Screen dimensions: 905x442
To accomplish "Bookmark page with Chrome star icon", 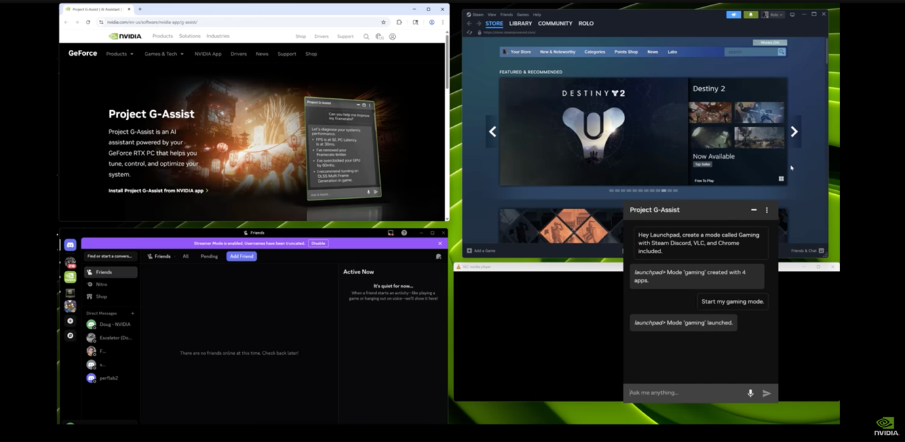I will 383,22.
